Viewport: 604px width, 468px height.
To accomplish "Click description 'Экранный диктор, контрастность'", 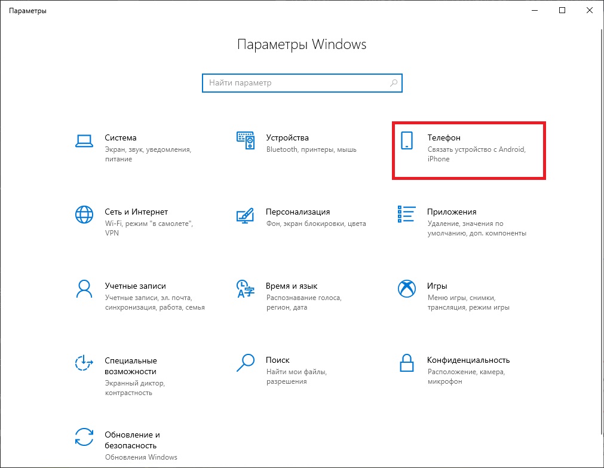I will click(135, 388).
